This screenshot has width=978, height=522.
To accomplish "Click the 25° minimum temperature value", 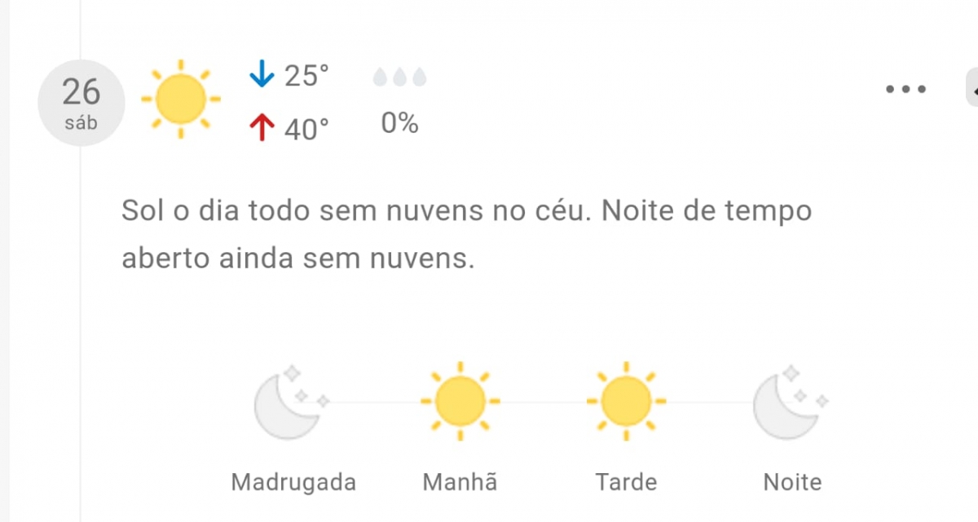I will click(x=306, y=76).
